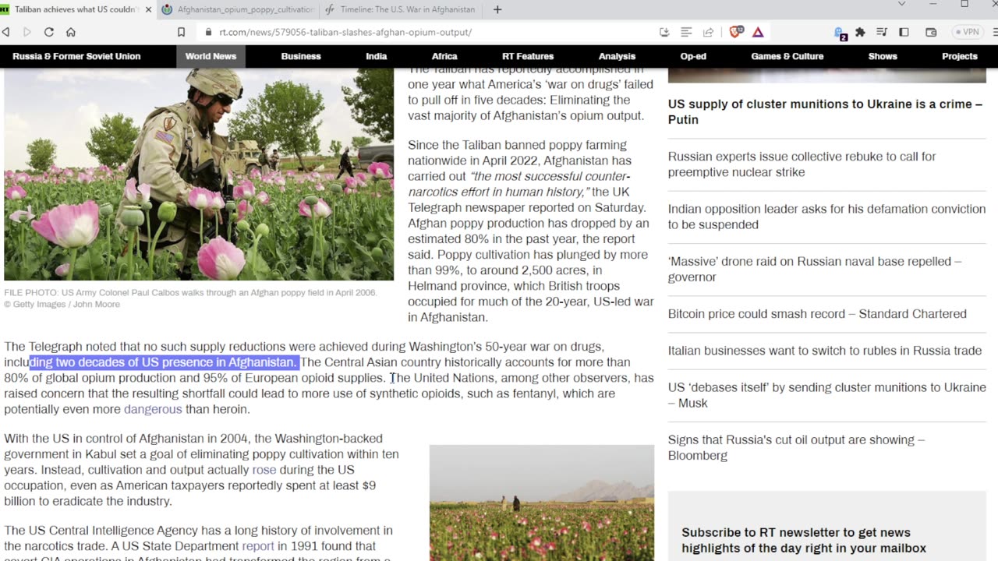
Task: Follow the 'rose' link in the article
Action: point(264,470)
